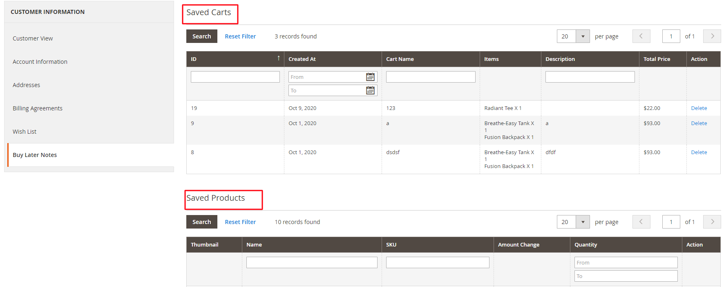This screenshot has width=724, height=287.
Task: Expand per page dropdown in Saved Carts
Action: [x=583, y=36]
